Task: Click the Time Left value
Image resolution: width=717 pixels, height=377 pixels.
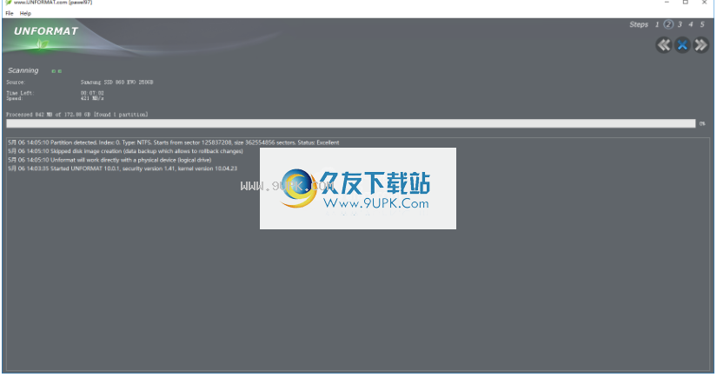Action: click(92, 93)
